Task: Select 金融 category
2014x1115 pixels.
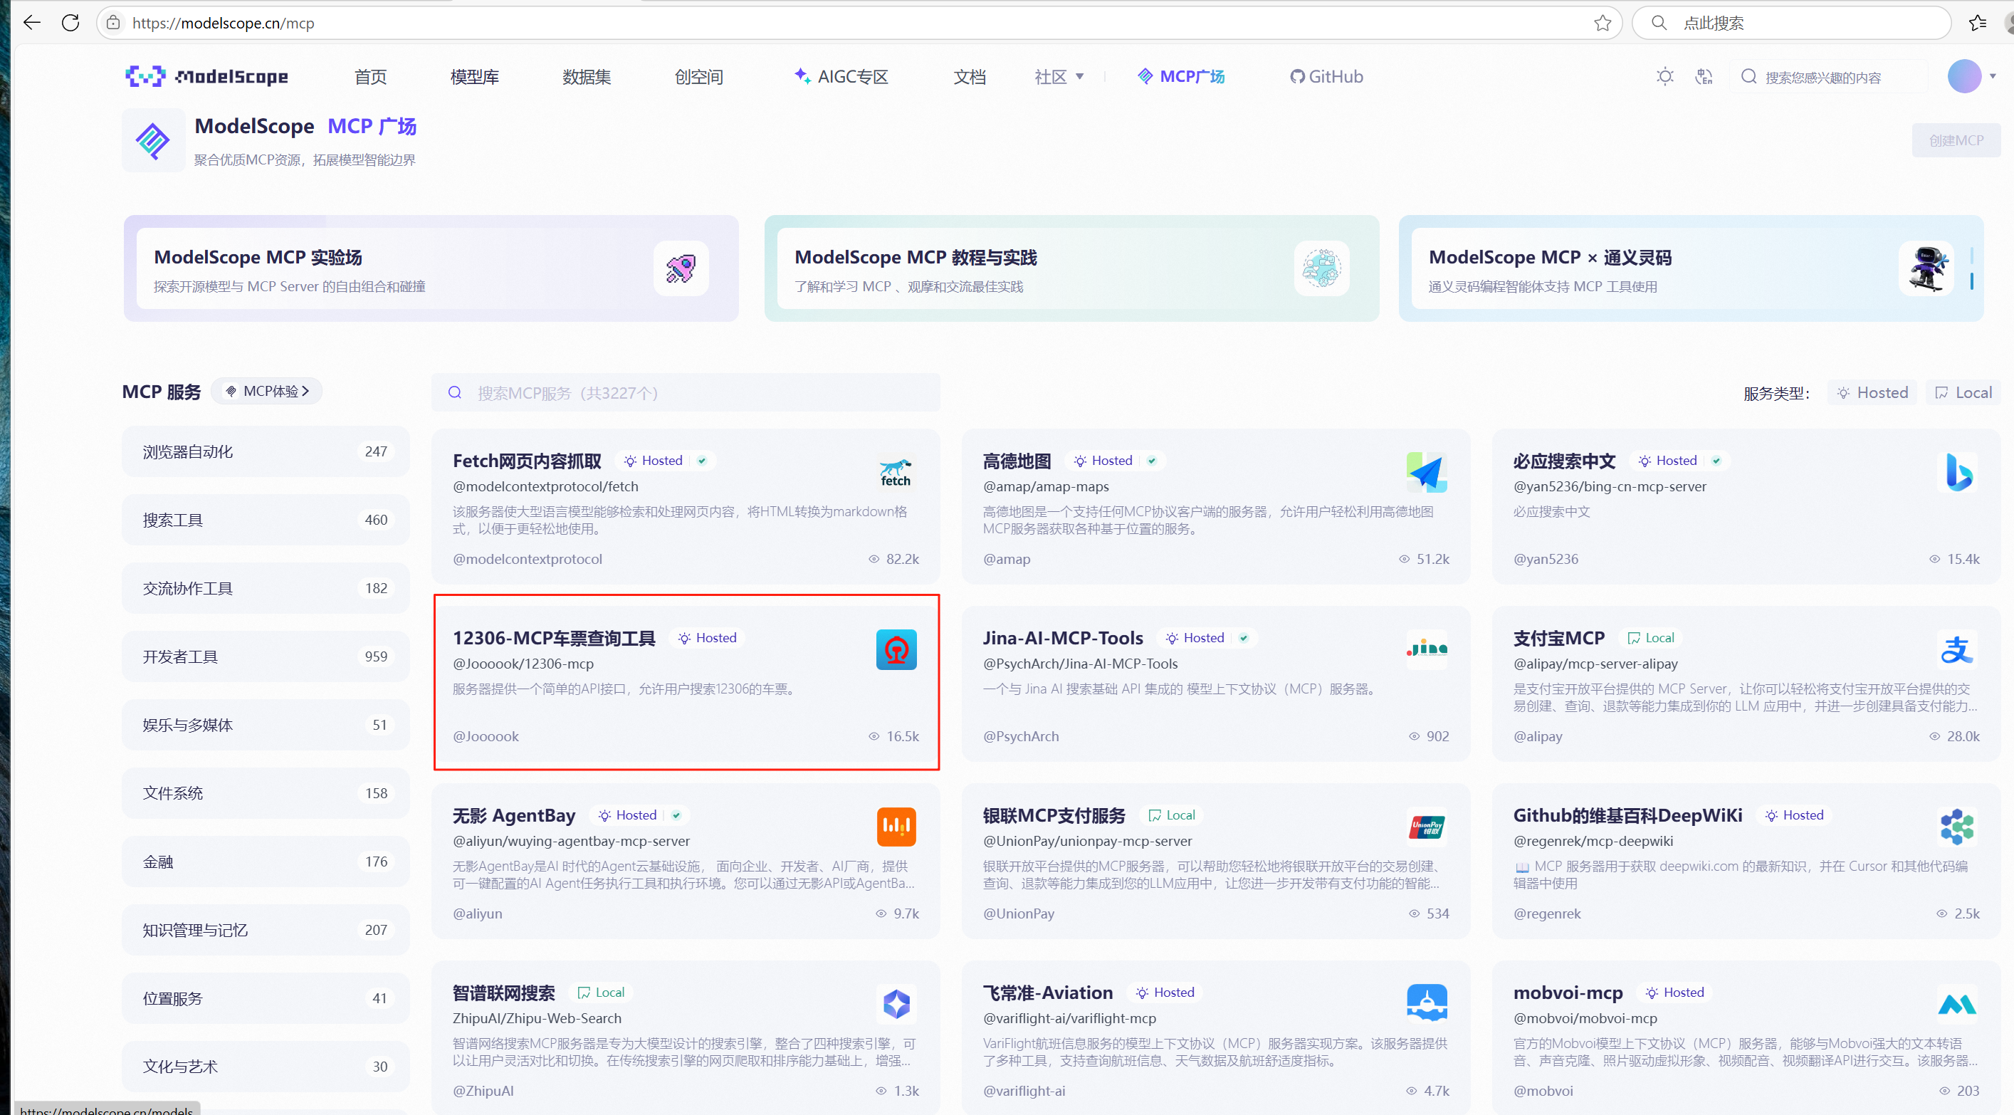Action: pos(265,862)
